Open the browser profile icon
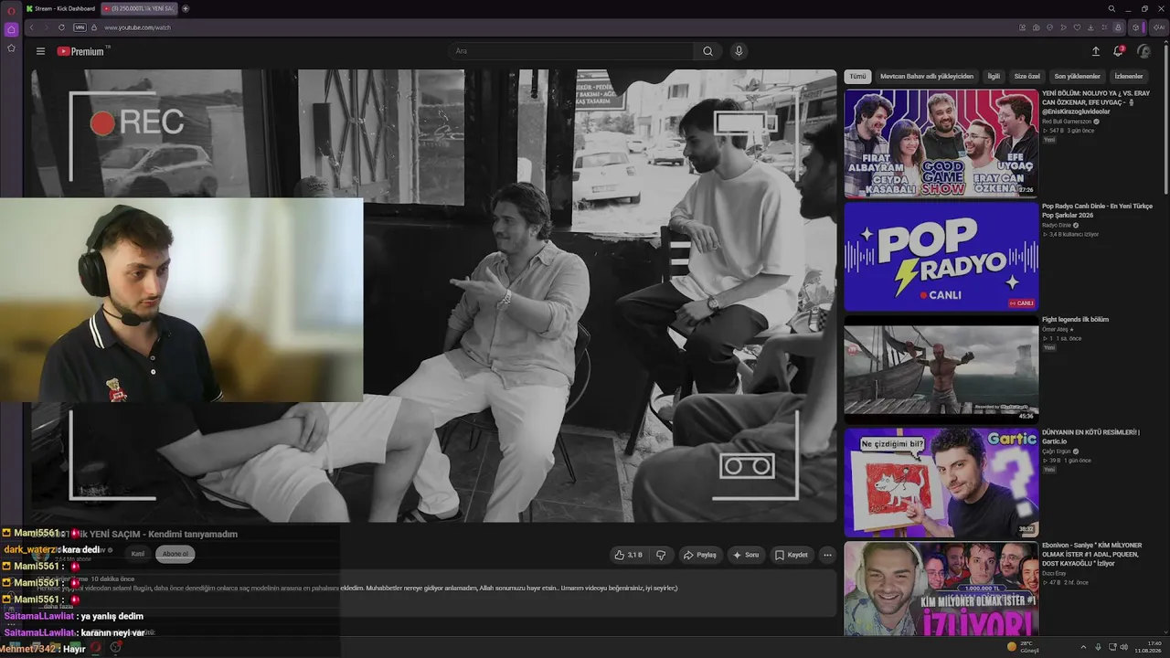 (x=1117, y=27)
